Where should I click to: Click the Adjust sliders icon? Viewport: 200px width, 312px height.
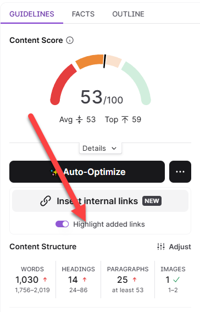161,247
